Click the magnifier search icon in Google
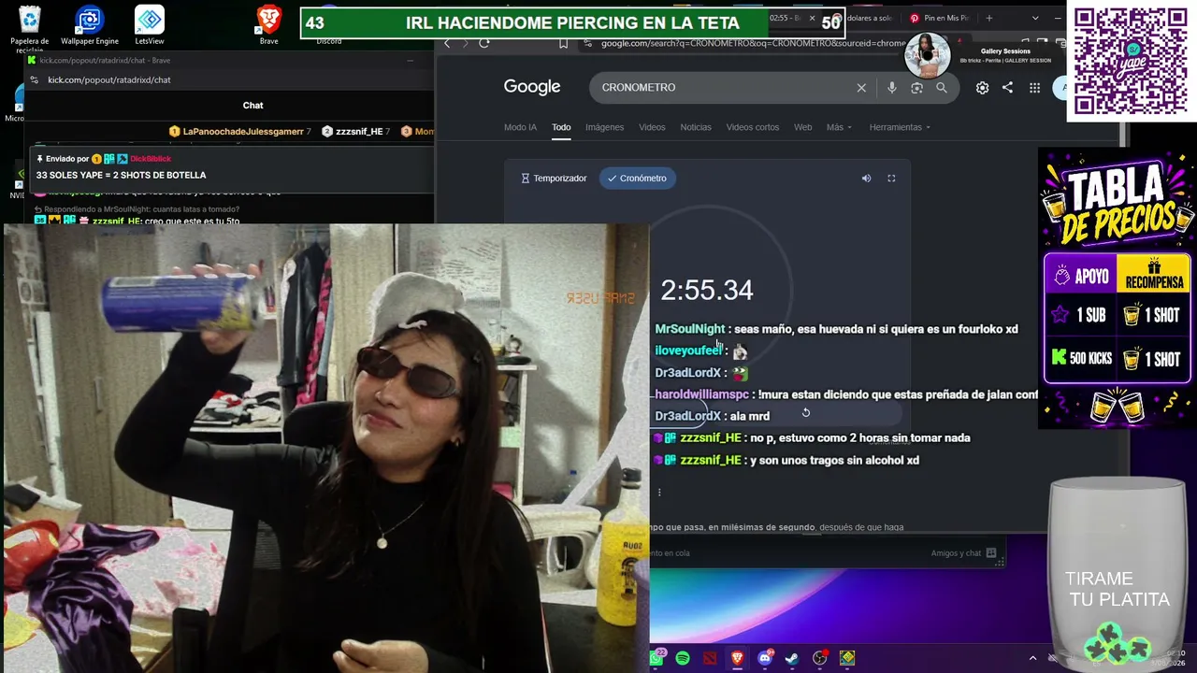The height and width of the screenshot is (673, 1197). (942, 88)
